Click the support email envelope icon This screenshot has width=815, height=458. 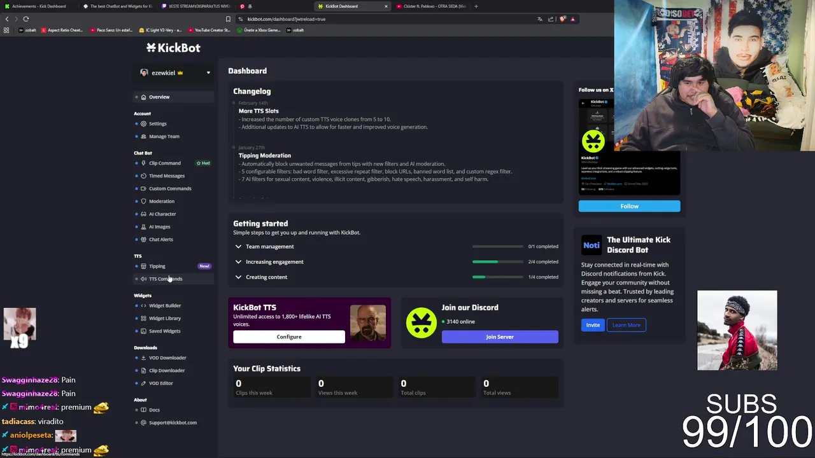click(x=143, y=423)
